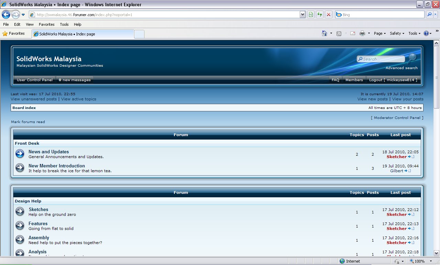Click the Features forum status icon

(20, 225)
